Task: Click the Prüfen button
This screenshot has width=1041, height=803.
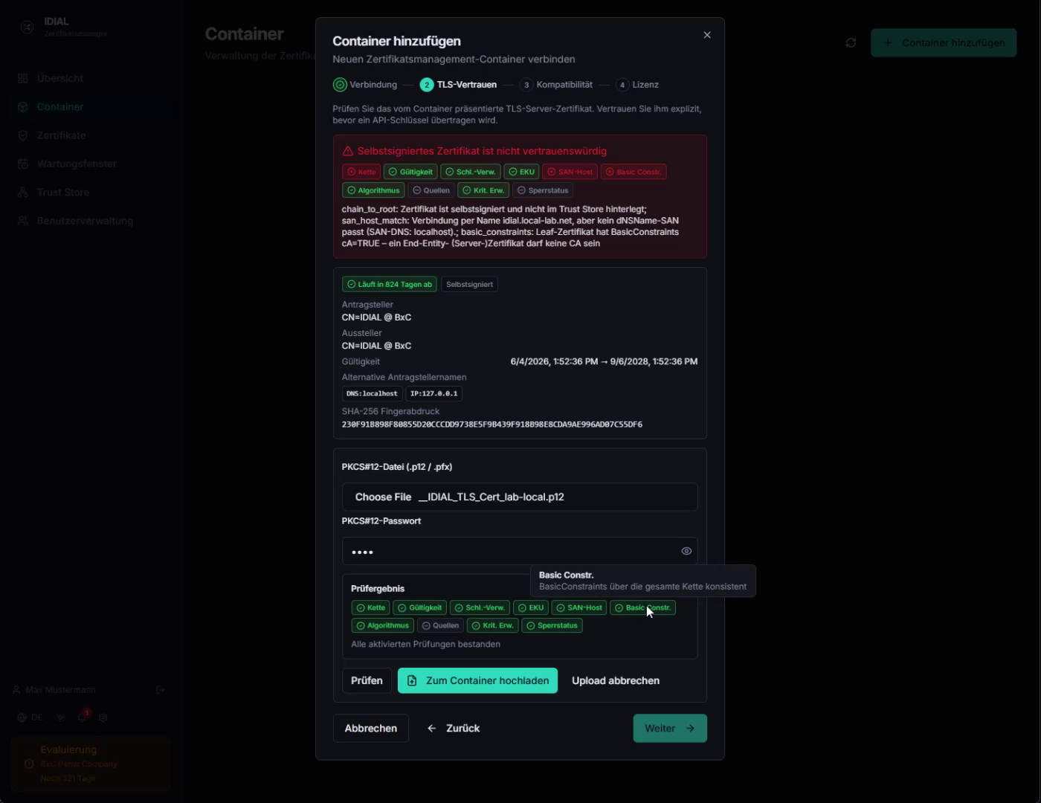Action: pos(367,680)
